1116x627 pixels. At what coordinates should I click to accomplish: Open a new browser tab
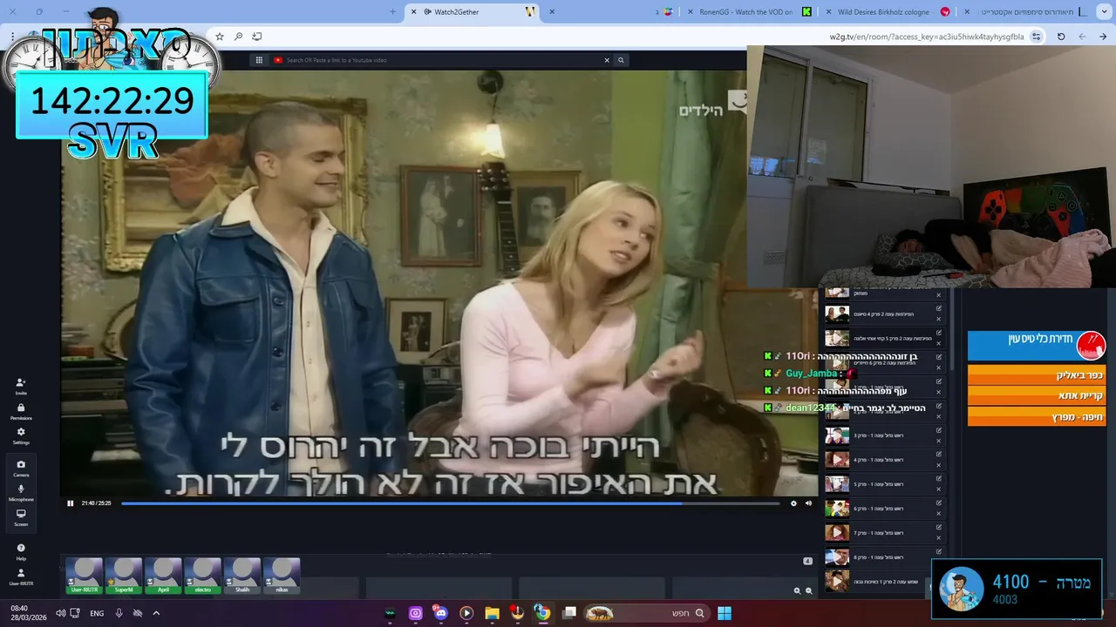click(x=392, y=12)
